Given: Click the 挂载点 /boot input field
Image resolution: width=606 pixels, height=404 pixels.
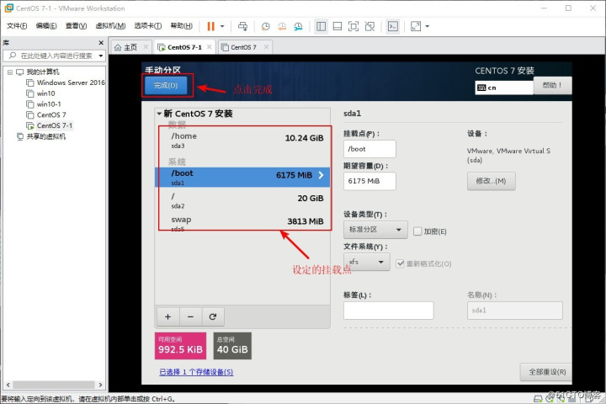Looking at the screenshot, I should tap(369, 149).
